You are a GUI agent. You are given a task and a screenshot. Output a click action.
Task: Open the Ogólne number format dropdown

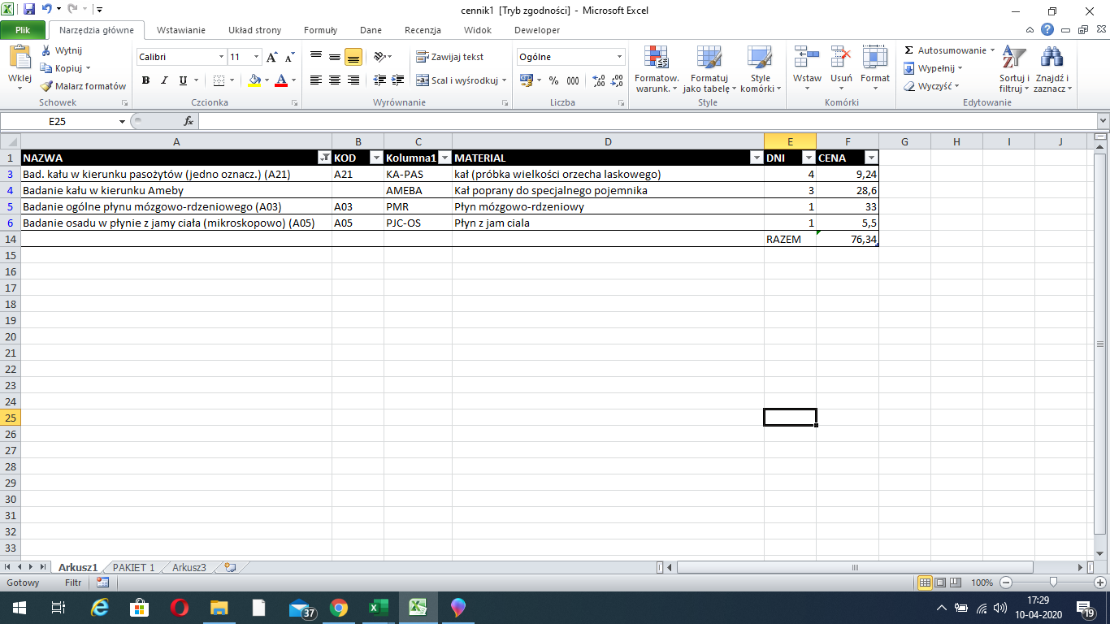coord(620,57)
